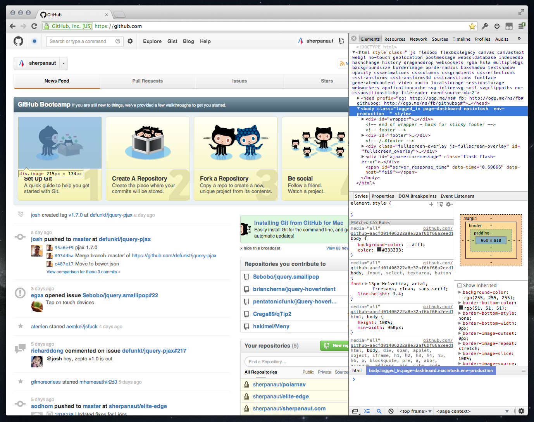Click Installing Git from GitHub for Mac
The image size is (534, 422).
(x=299, y=223)
